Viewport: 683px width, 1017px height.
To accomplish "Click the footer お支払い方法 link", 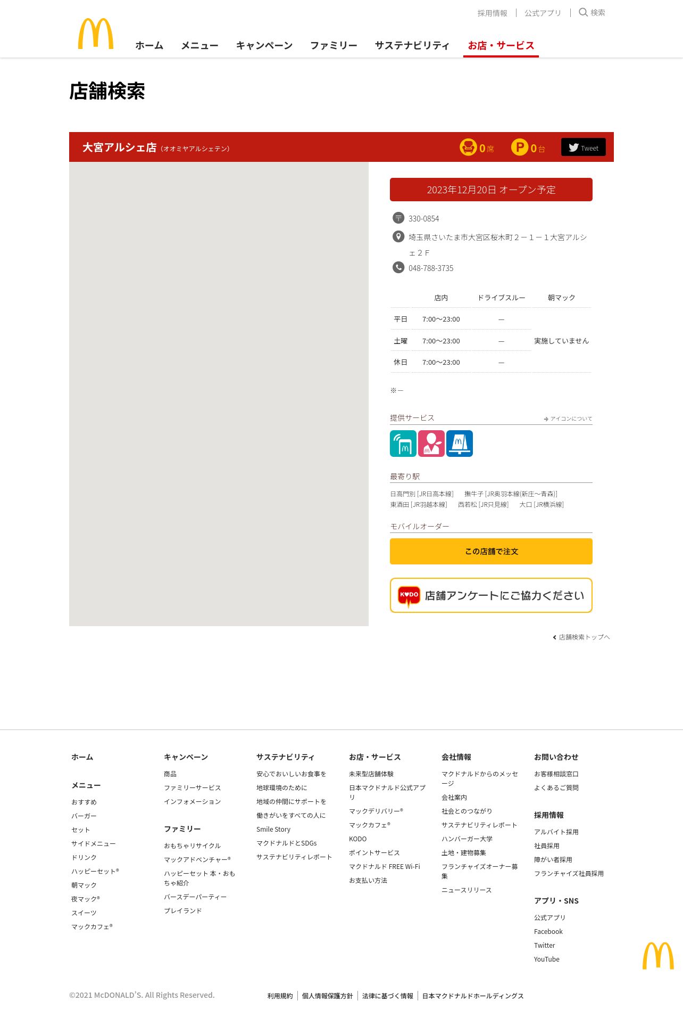I will click(368, 880).
